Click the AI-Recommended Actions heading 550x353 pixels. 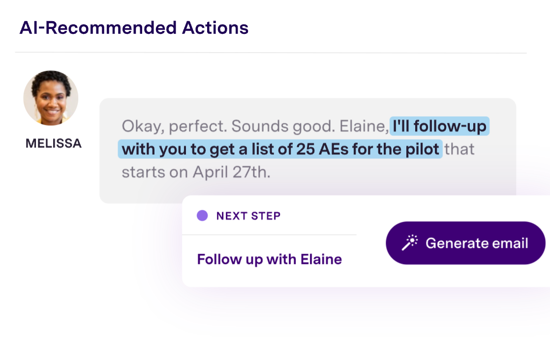(134, 28)
